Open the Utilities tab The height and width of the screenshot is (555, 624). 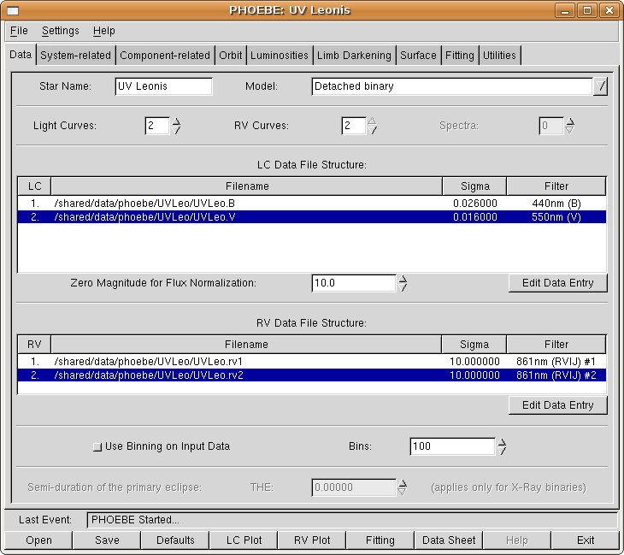499,55
